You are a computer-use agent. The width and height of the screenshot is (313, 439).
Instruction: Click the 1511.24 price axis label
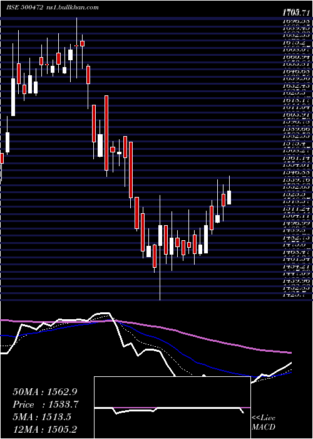[296, 209]
